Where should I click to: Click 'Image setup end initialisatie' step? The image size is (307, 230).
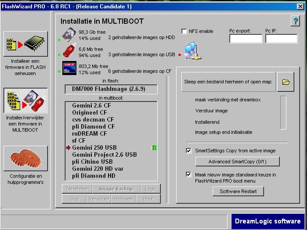point(224,132)
